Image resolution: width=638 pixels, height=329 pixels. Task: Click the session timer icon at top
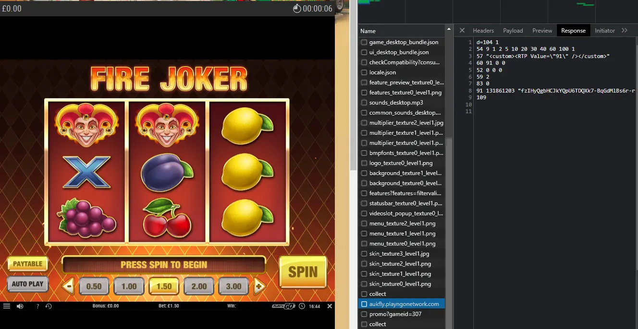(x=297, y=9)
